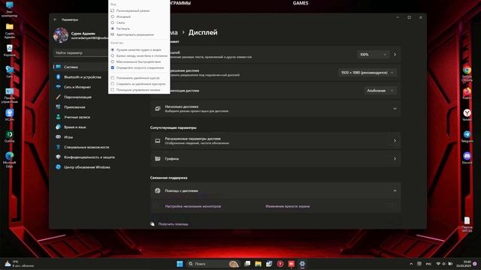Select Система in Settings sidebar
481x270 pixels.
(x=80, y=67)
